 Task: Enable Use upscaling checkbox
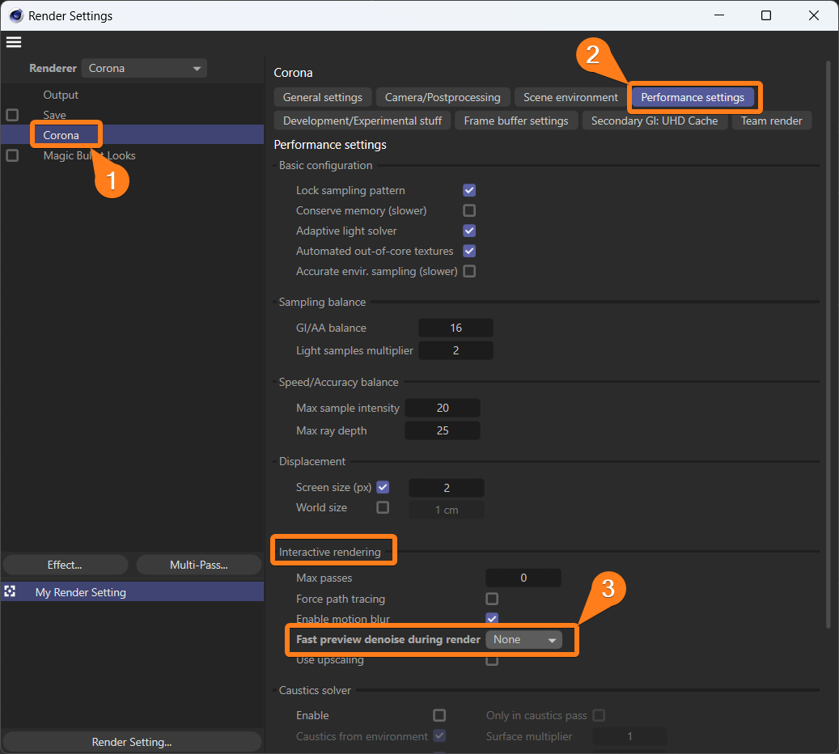click(492, 661)
